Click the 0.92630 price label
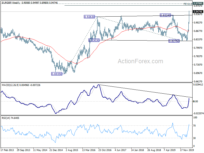 click(x=90, y=17)
